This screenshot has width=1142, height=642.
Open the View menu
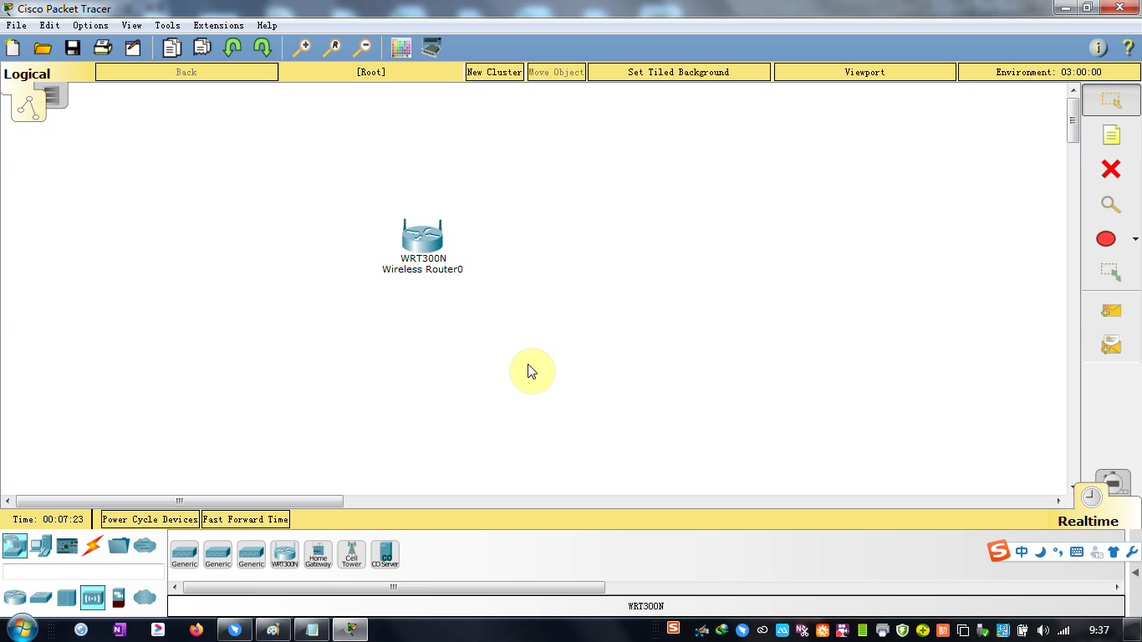click(131, 25)
